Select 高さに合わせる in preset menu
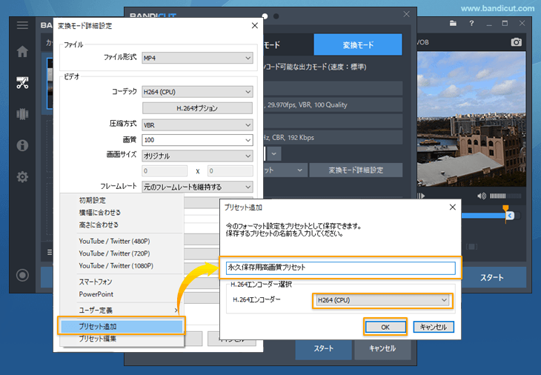This screenshot has height=375, width=541. tap(122, 225)
